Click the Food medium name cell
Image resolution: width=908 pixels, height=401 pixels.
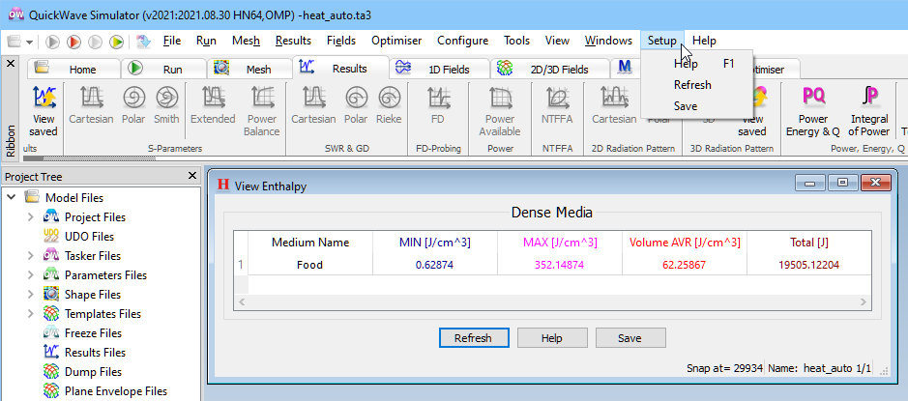point(309,265)
